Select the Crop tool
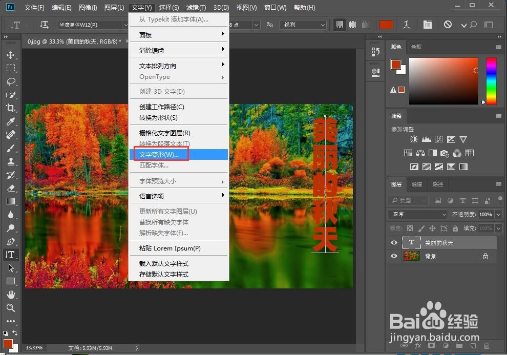 tap(11, 108)
